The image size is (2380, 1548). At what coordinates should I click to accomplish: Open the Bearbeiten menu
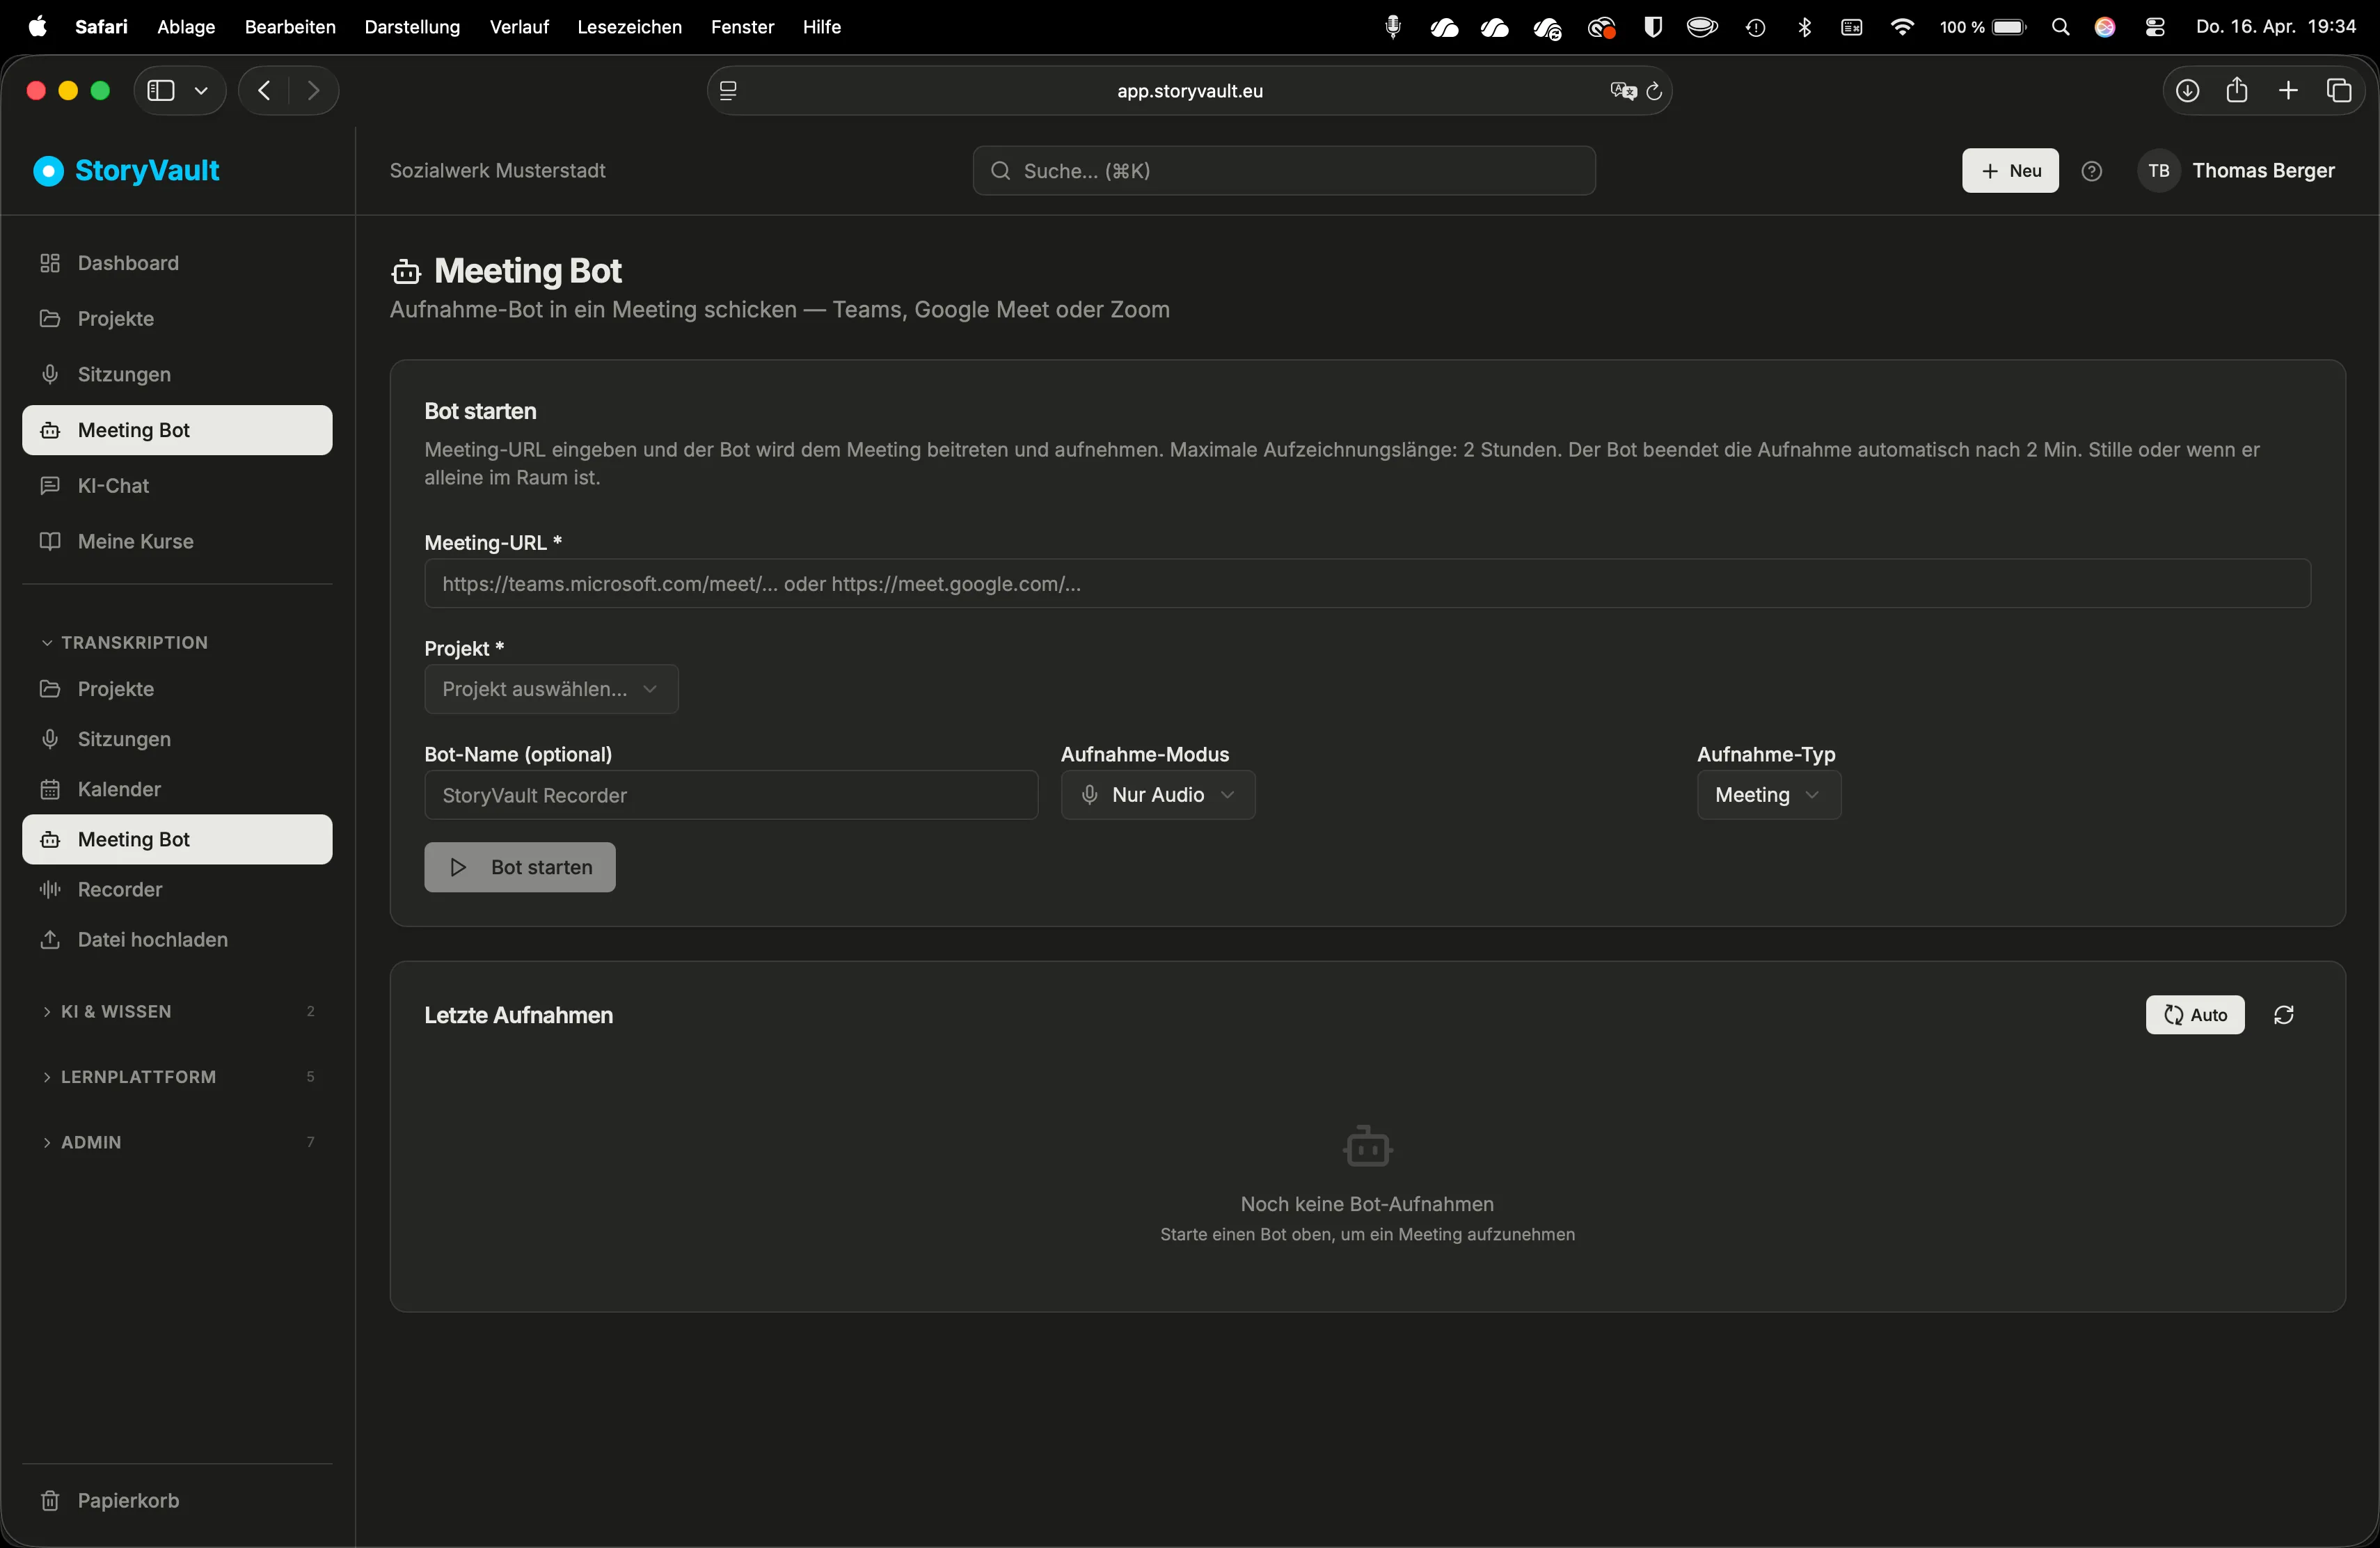click(x=290, y=27)
